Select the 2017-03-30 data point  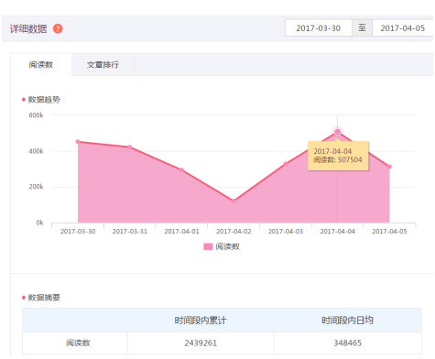click(78, 142)
